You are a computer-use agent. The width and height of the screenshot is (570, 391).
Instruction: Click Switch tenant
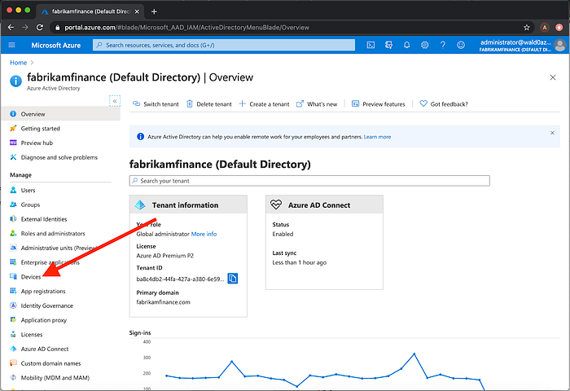(156, 104)
